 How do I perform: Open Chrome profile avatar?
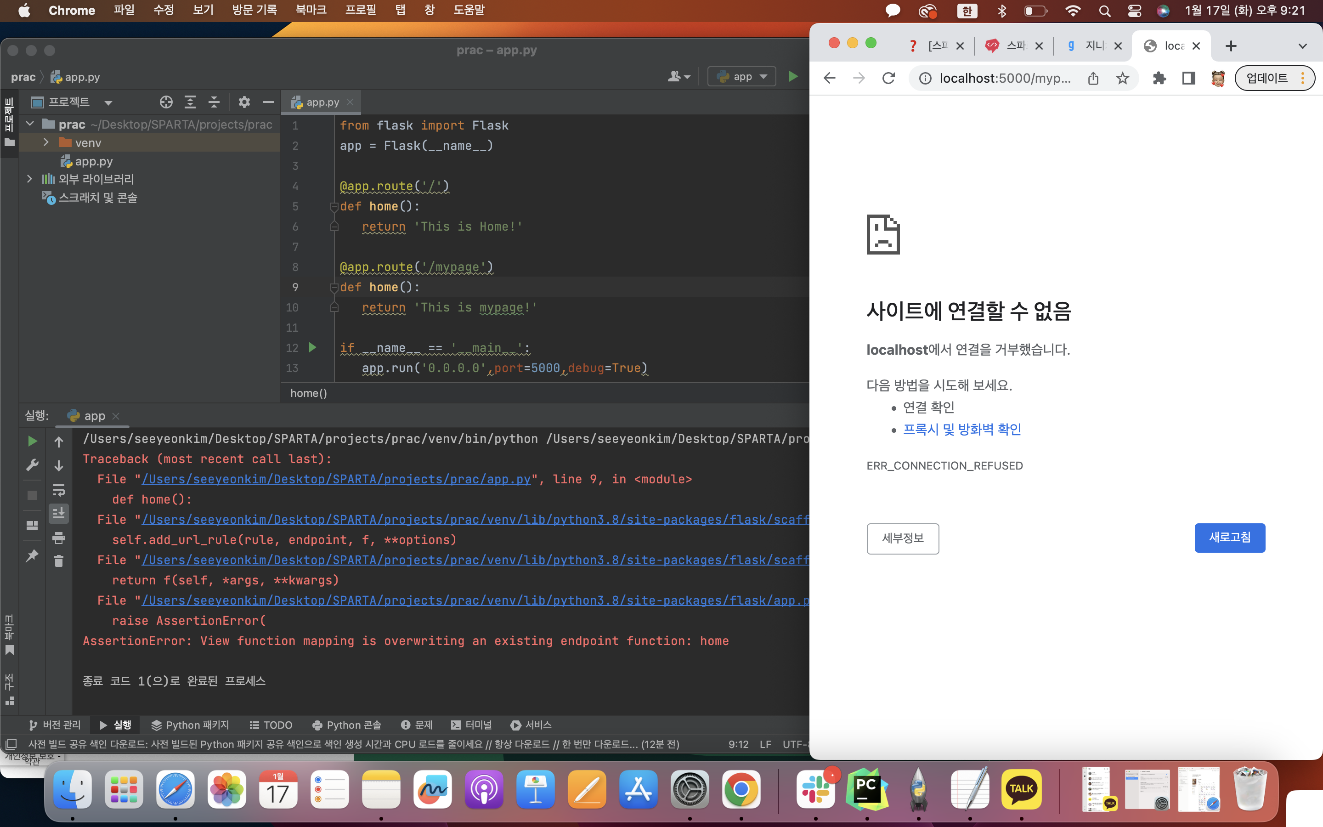point(1218,78)
